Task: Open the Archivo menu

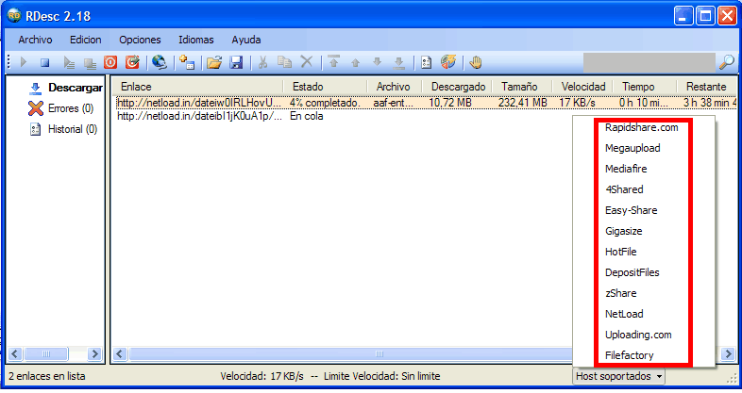Action: pyautogui.click(x=35, y=40)
